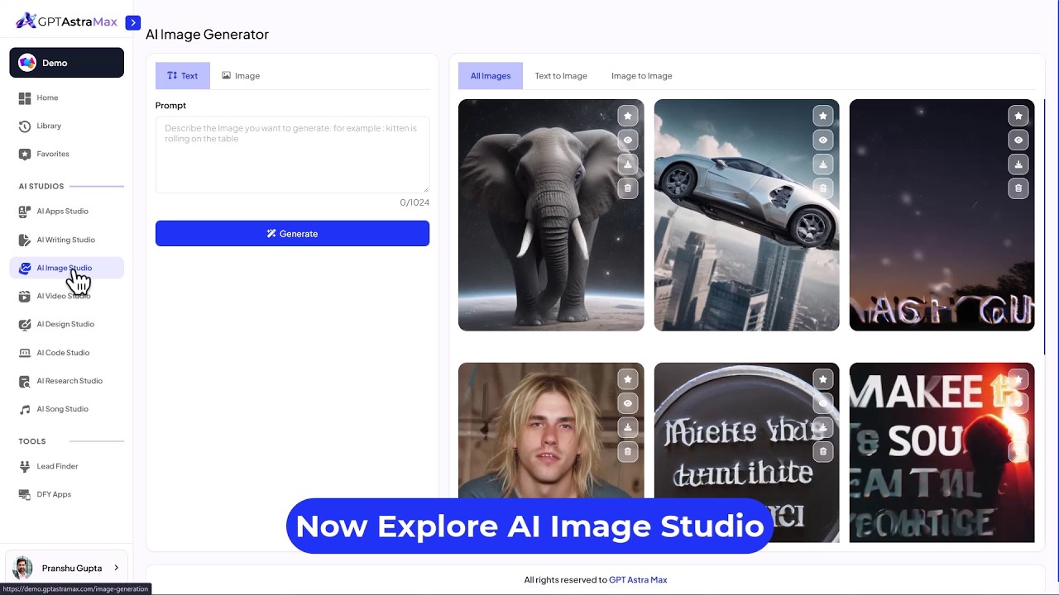Preview the flying car image with eye icon
Screen dimensions: 1059x595
(x=823, y=140)
